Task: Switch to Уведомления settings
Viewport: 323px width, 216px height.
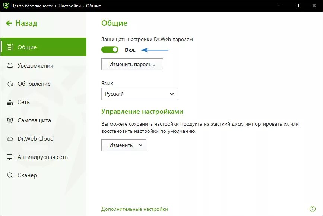Action: (44, 66)
